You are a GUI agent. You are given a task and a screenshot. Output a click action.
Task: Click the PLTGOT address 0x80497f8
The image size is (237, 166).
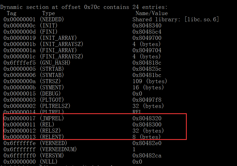point(147,100)
